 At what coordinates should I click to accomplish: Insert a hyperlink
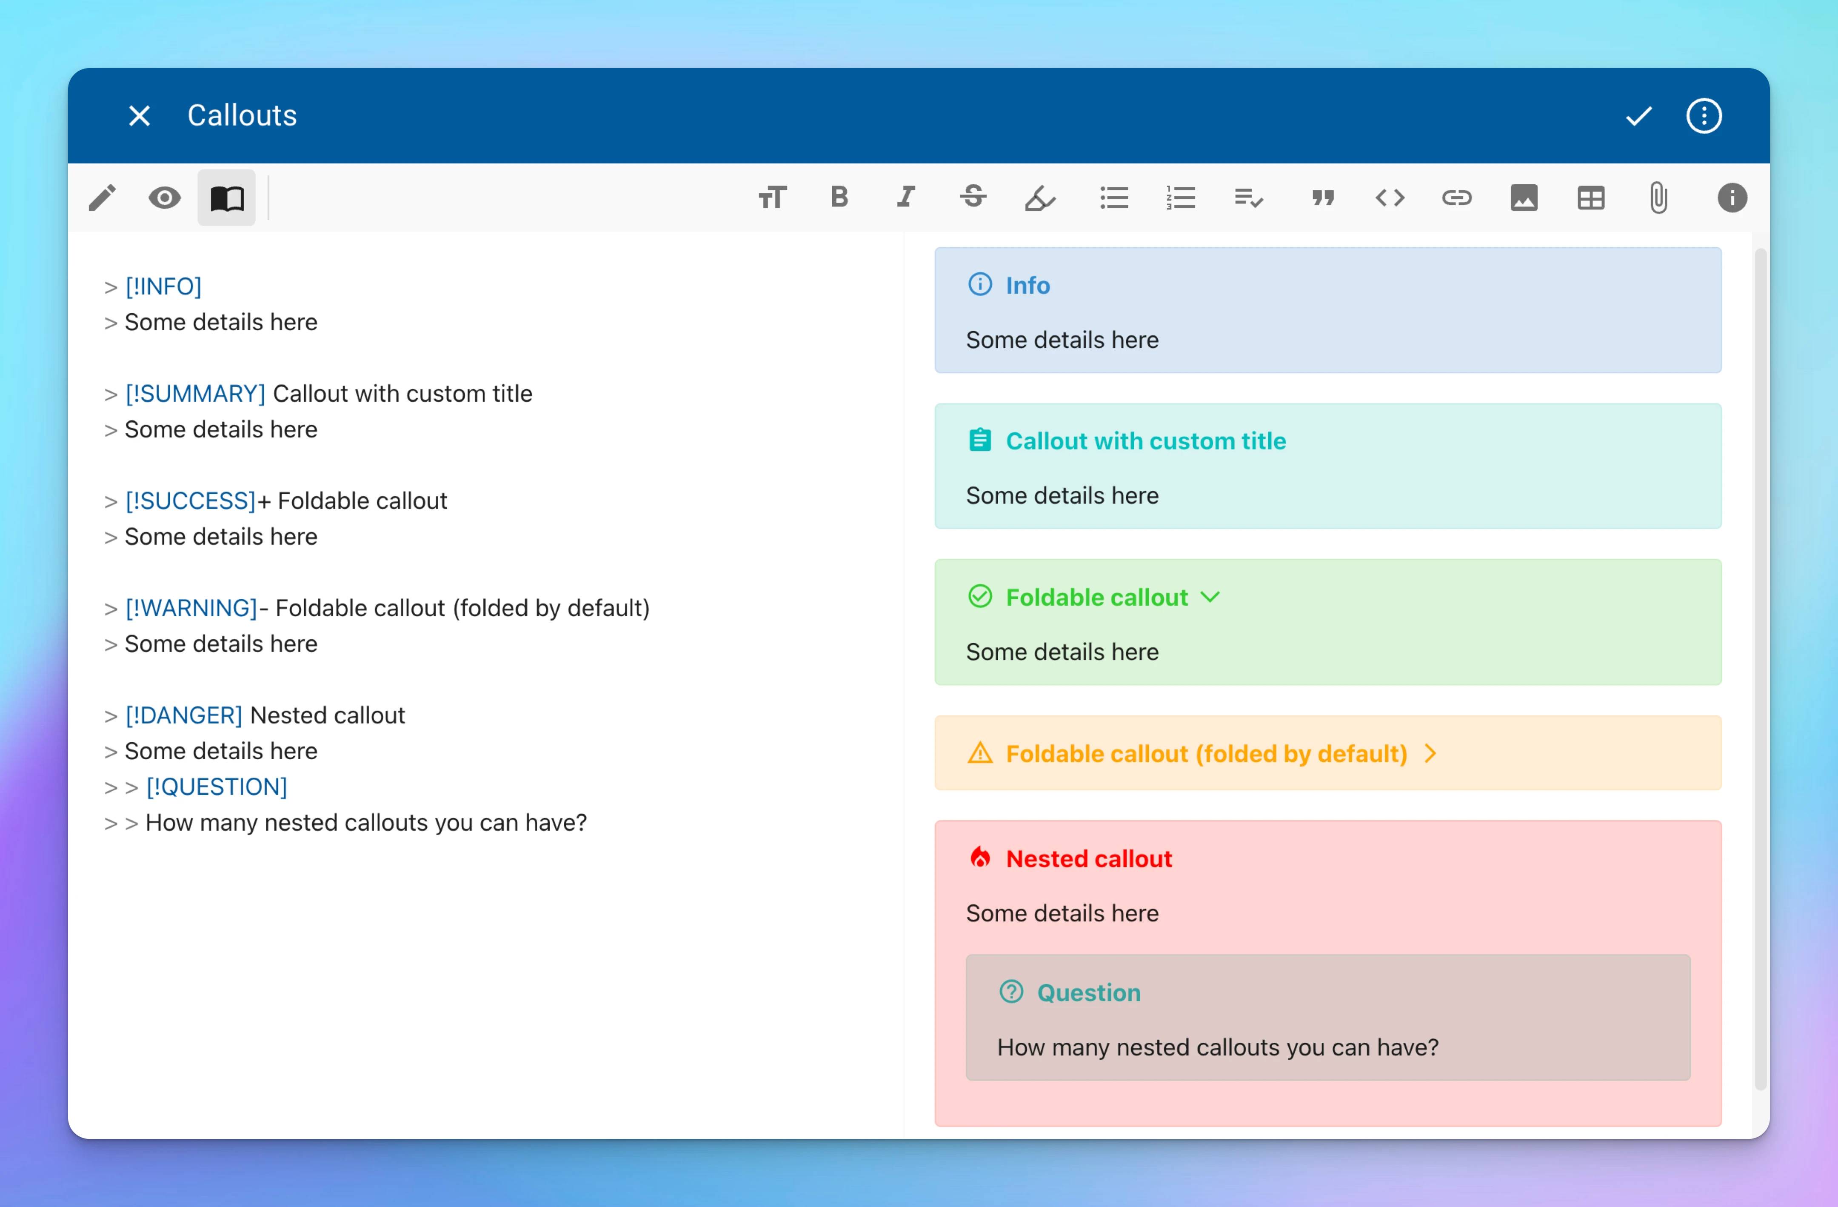point(1456,198)
